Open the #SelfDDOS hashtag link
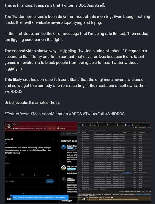This screenshot has width=155, height=204. pos(115,114)
